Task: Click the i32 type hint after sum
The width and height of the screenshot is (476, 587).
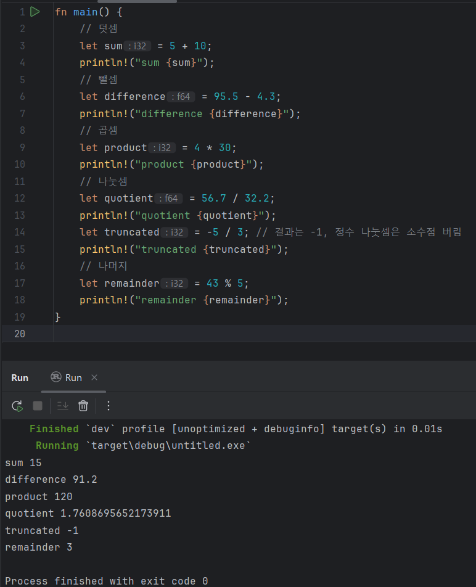Action: 137,46
